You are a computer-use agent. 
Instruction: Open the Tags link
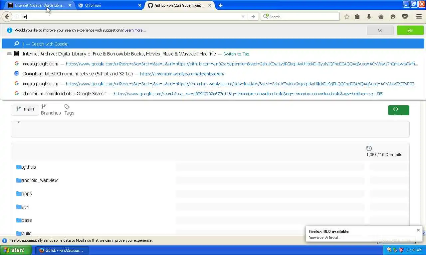pyautogui.click(x=69, y=110)
